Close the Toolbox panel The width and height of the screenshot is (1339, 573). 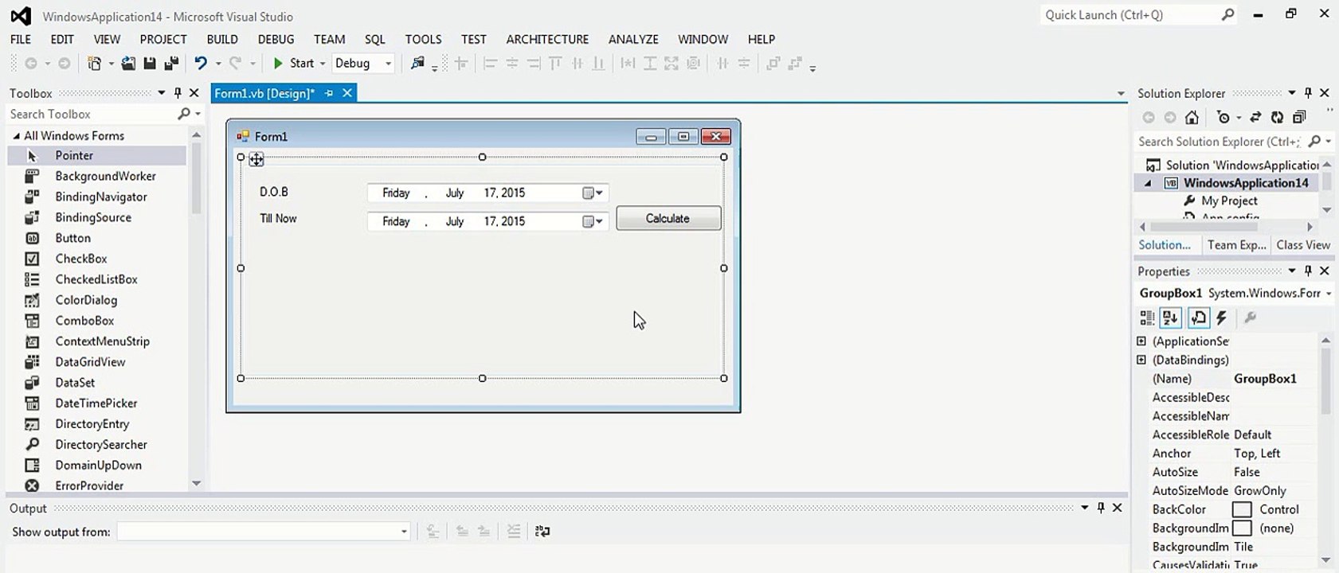pyautogui.click(x=194, y=93)
